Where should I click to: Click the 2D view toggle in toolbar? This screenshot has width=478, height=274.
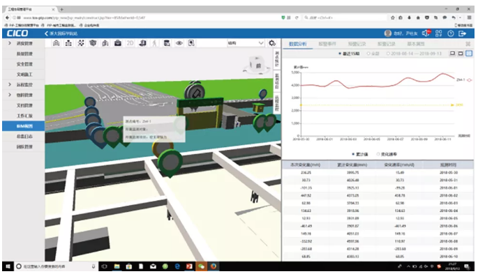(130, 43)
